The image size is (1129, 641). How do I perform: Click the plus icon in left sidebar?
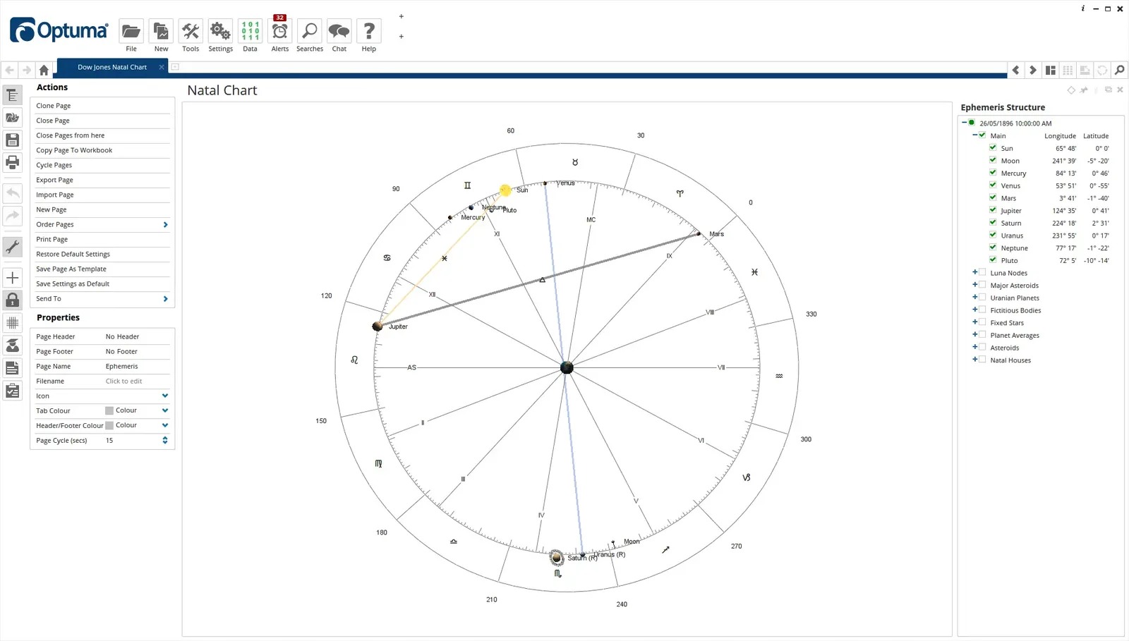(13, 278)
